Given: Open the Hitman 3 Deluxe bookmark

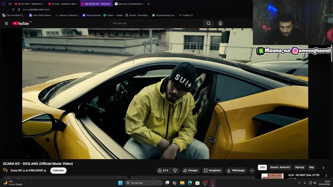Looking at the screenshot, I should click(x=68, y=15).
